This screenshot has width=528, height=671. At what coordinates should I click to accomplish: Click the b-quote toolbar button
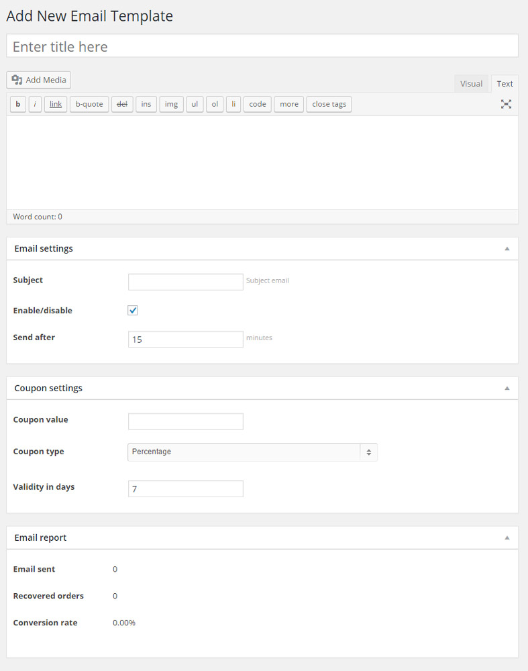(x=89, y=104)
